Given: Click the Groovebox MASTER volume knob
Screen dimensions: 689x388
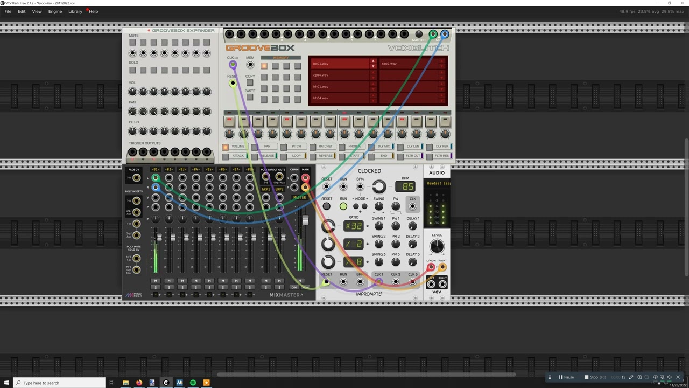Looking at the screenshot, I should click(419, 34).
